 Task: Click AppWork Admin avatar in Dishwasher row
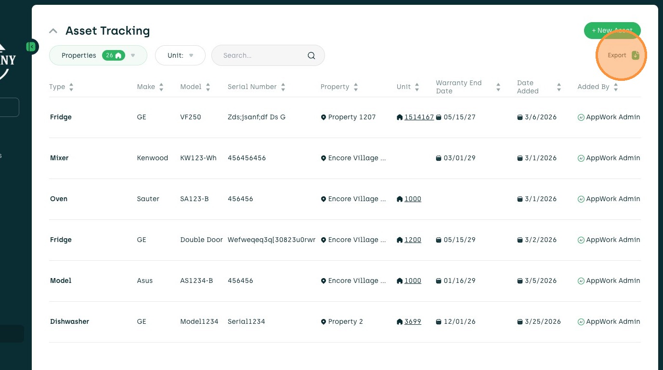point(581,321)
